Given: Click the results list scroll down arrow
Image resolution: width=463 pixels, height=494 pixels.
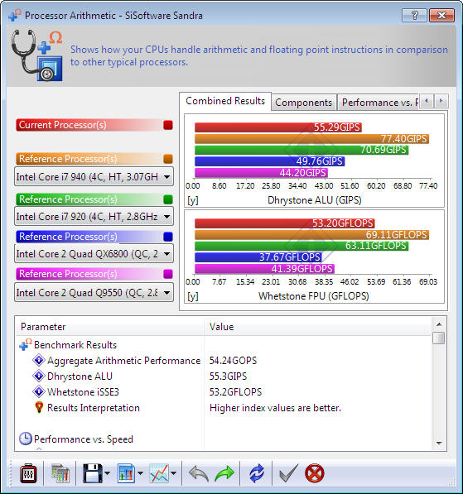Looking at the screenshot, I should (x=439, y=444).
